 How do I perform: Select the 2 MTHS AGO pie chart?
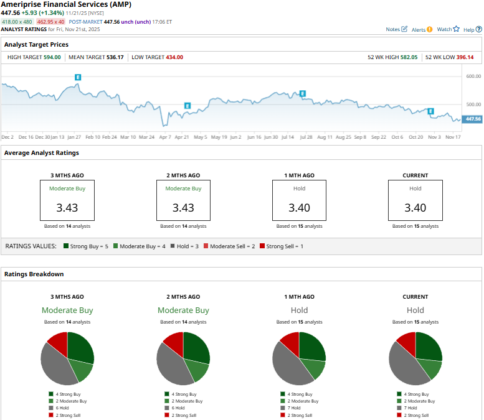pyautogui.click(x=183, y=358)
